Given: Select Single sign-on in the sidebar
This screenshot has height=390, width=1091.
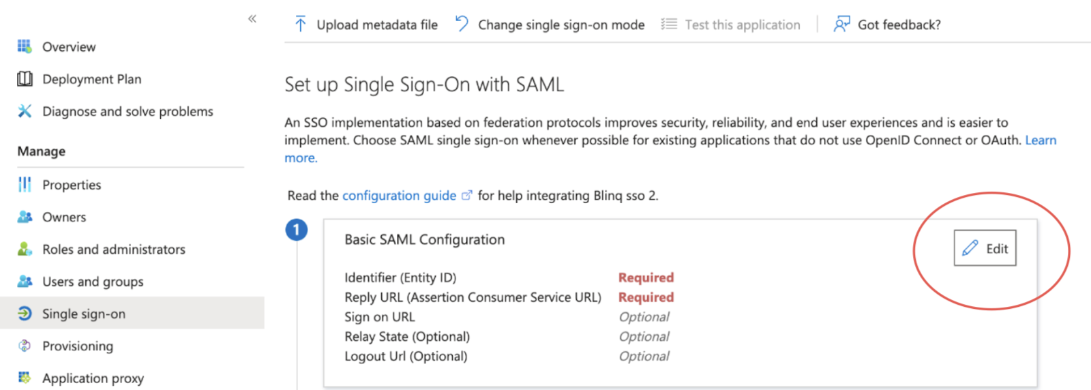Looking at the screenshot, I should pos(132,313).
